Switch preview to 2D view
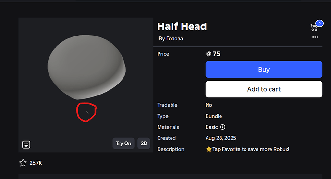Image resolution: width=331 pixels, height=179 pixels. [x=144, y=143]
